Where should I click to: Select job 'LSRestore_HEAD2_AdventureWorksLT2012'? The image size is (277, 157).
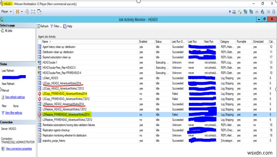tap(64, 109)
